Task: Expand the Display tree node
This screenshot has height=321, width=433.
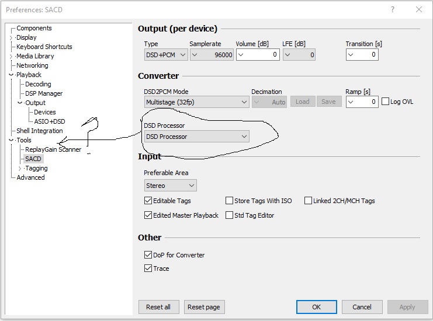Action: [x=11, y=37]
